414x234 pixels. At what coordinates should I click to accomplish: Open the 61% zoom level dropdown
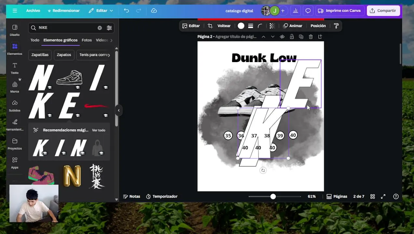tap(312, 196)
